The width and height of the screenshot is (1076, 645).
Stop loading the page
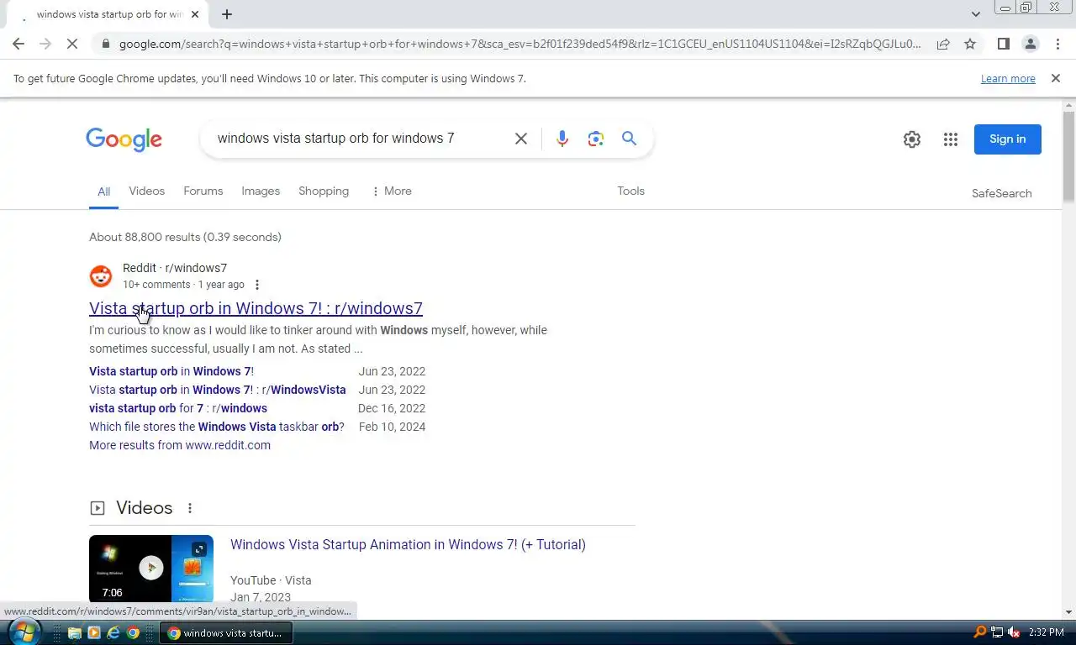click(x=72, y=44)
